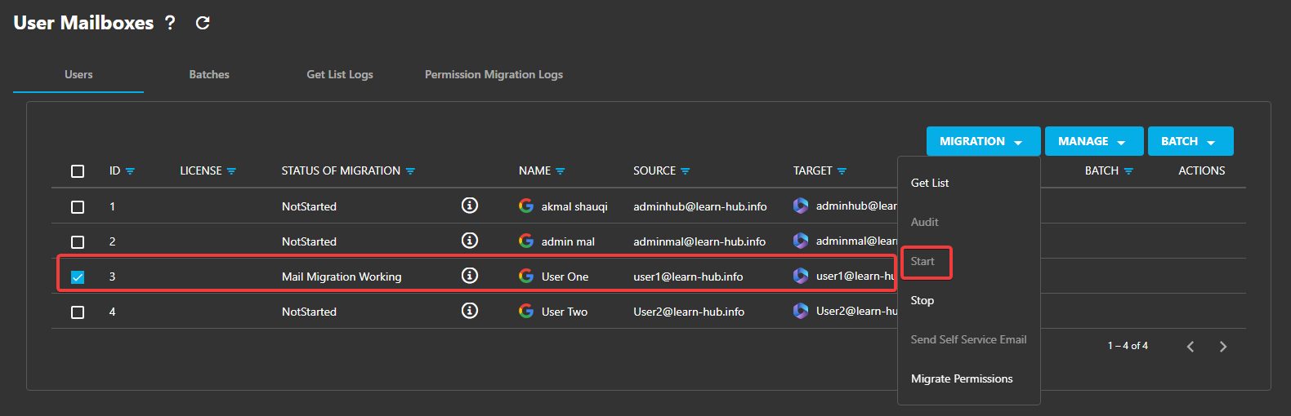The height and width of the screenshot is (416, 1291).
Task: Uncheck the checkbox for User One row
Action: click(x=78, y=277)
